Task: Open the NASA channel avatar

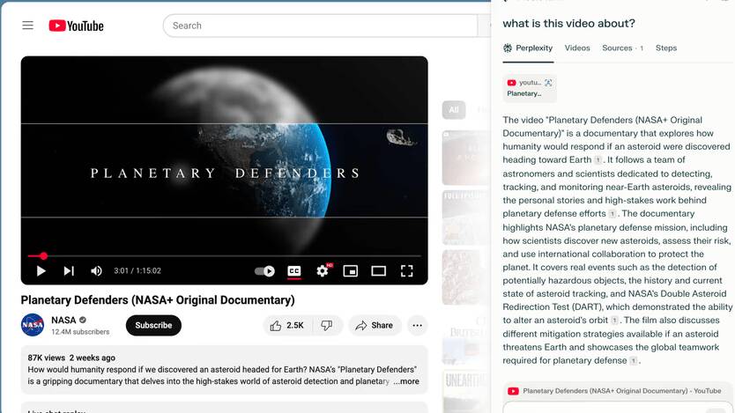Action: click(33, 325)
